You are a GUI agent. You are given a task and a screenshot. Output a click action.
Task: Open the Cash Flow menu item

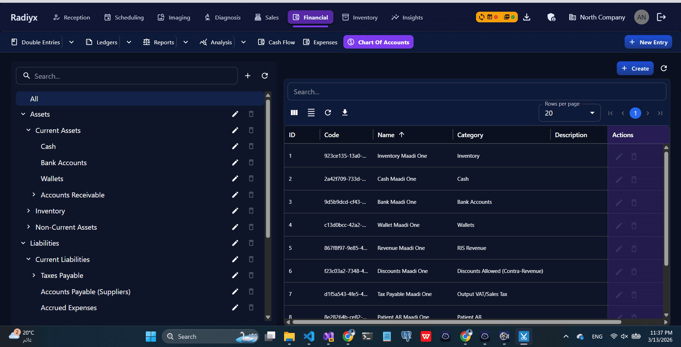coord(276,42)
